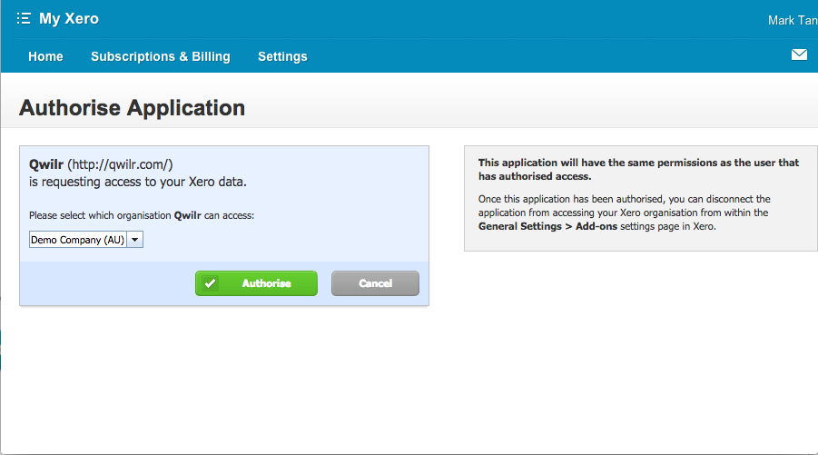Click the http://qwilr.com/ URL text
This screenshot has width=818, height=455.
click(x=120, y=164)
